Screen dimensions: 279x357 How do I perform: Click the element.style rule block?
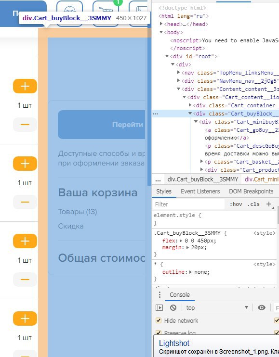pyautogui.click(x=214, y=219)
